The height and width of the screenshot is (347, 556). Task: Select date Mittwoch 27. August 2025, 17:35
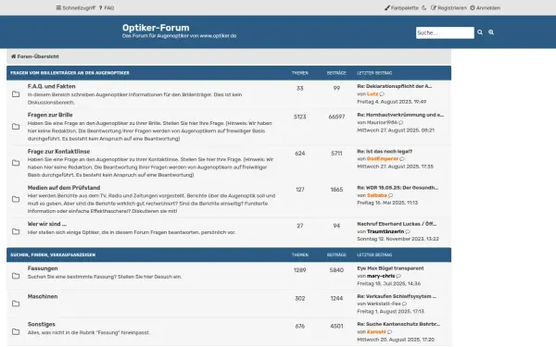[396, 167]
